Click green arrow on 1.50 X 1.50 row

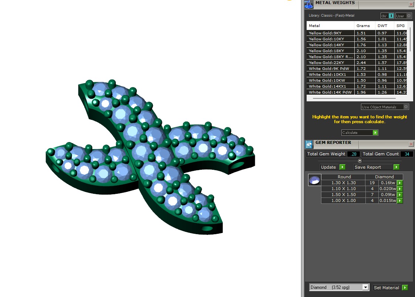click(x=400, y=195)
